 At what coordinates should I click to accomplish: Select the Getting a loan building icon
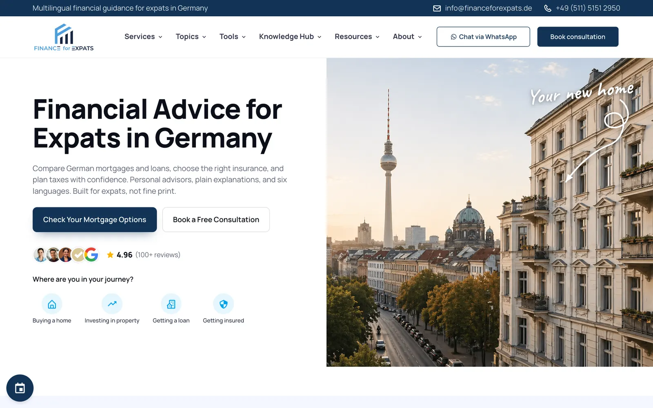tap(171, 304)
